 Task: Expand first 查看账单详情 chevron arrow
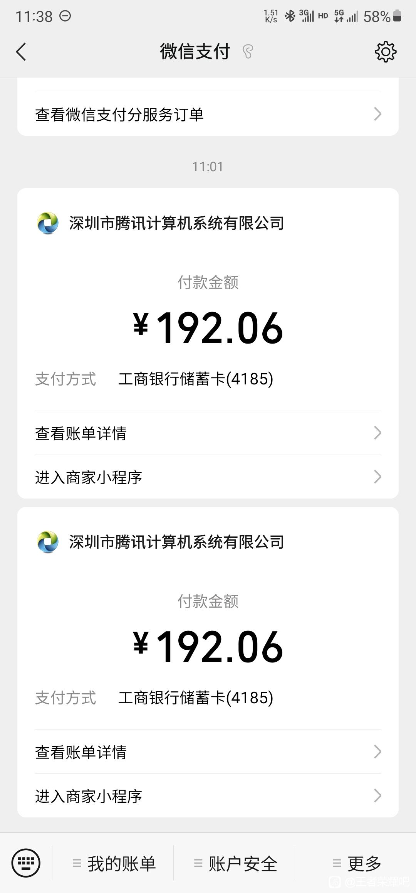coord(378,433)
